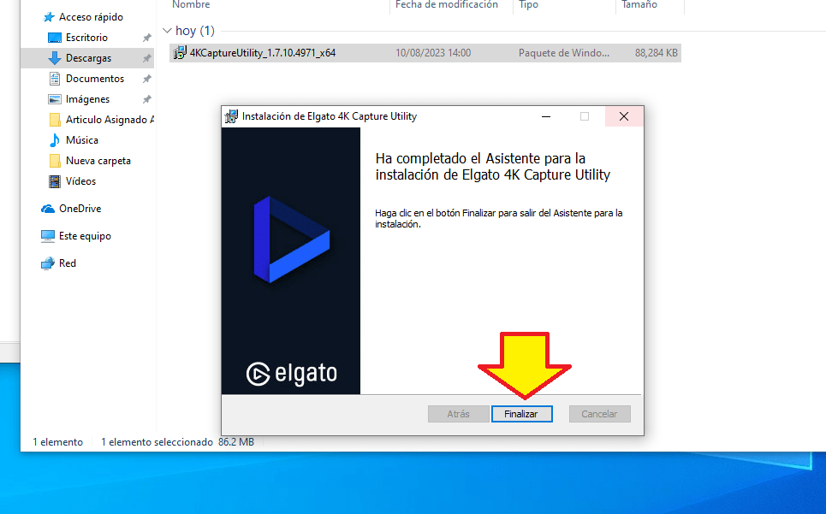The image size is (826, 514).
Task: Open the Vídeos folder icon
Action: point(55,181)
